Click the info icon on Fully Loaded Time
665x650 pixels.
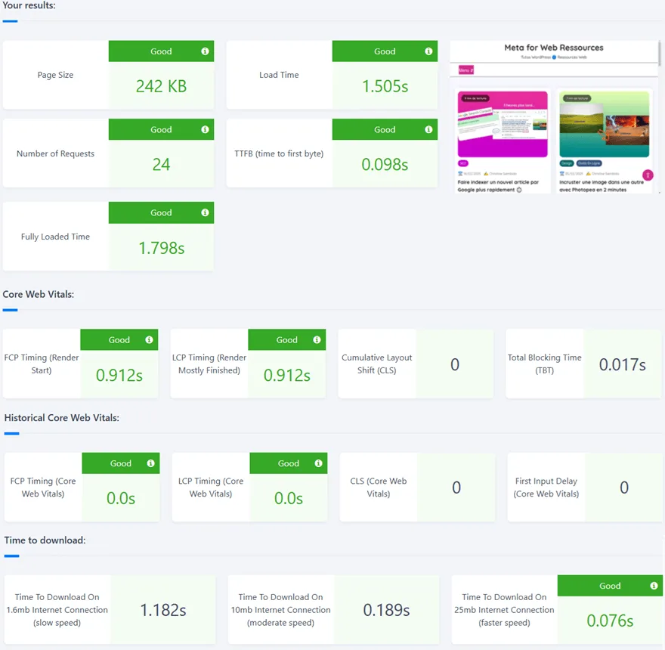click(x=204, y=212)
